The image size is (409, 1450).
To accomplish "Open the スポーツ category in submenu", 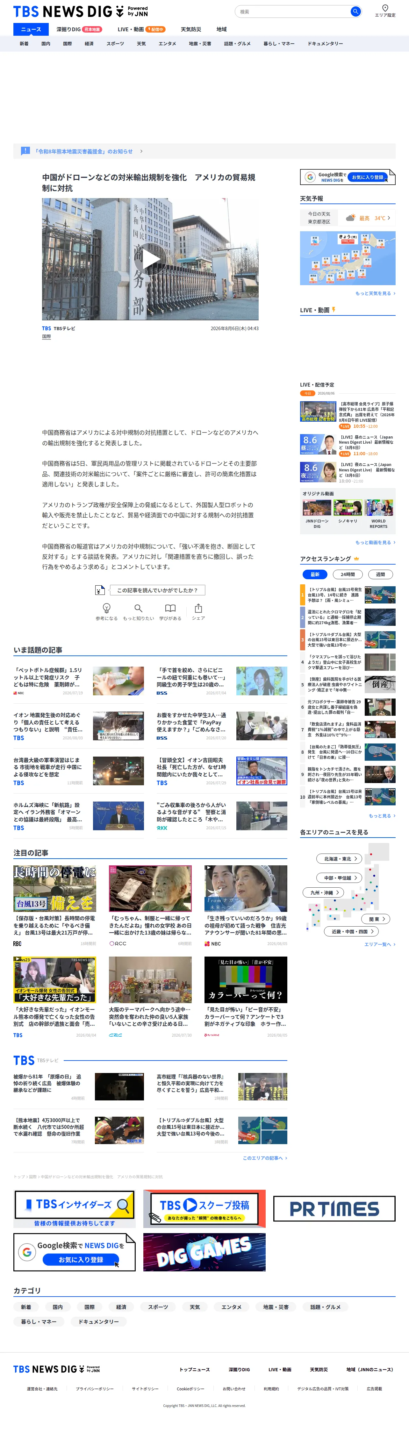I will [115, 43].
